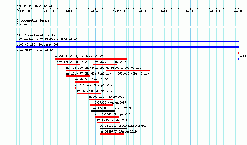Click ruler position 1441400
The height and width of the screenshot is (145, 247).
coord(95,11)
